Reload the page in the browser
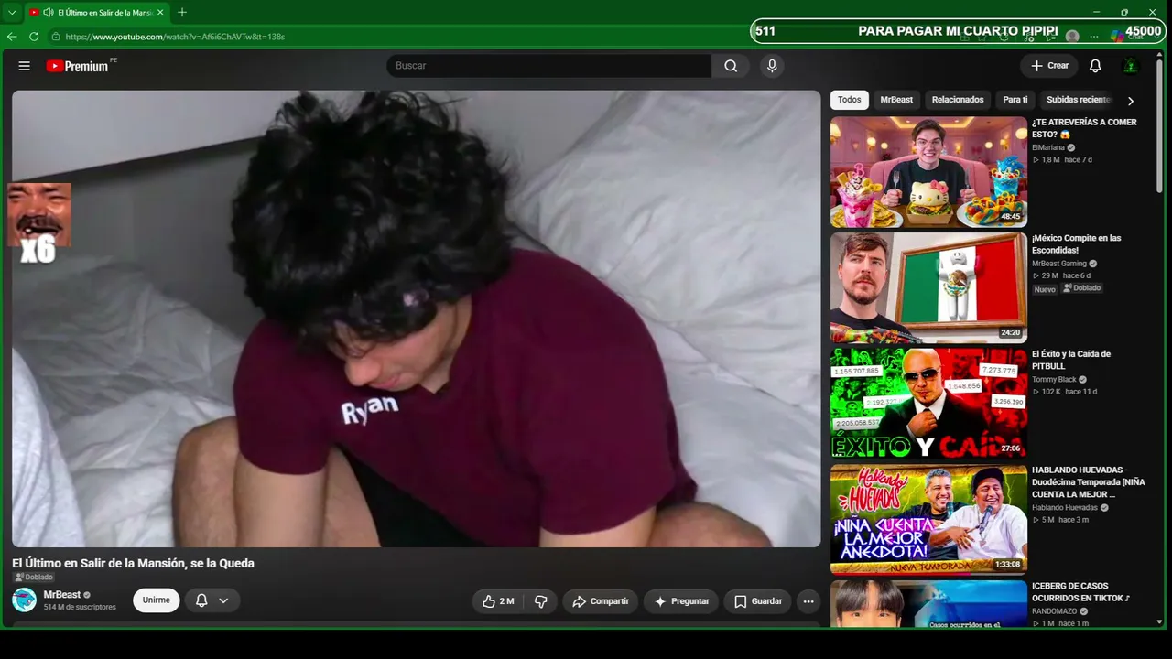This screenshot has width=1172, height=659. [x=34, y=37]
